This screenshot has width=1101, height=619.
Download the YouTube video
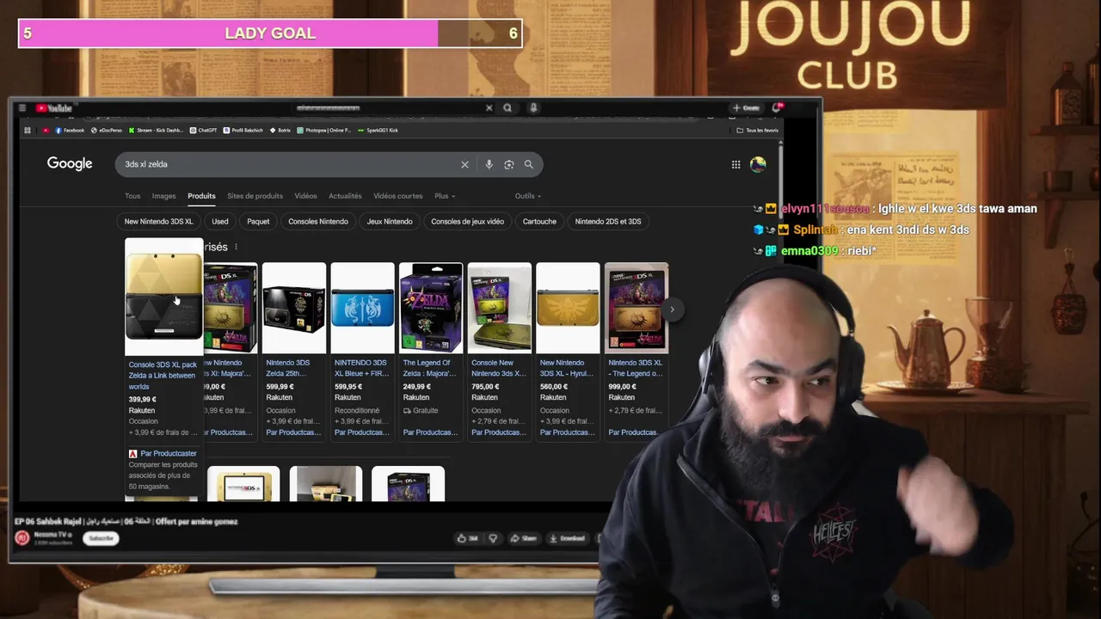click(568, 538)
